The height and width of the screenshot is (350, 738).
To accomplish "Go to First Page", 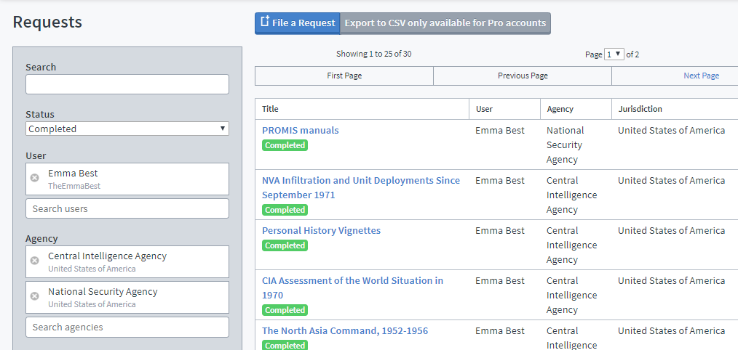I will (x=344, y=76).
